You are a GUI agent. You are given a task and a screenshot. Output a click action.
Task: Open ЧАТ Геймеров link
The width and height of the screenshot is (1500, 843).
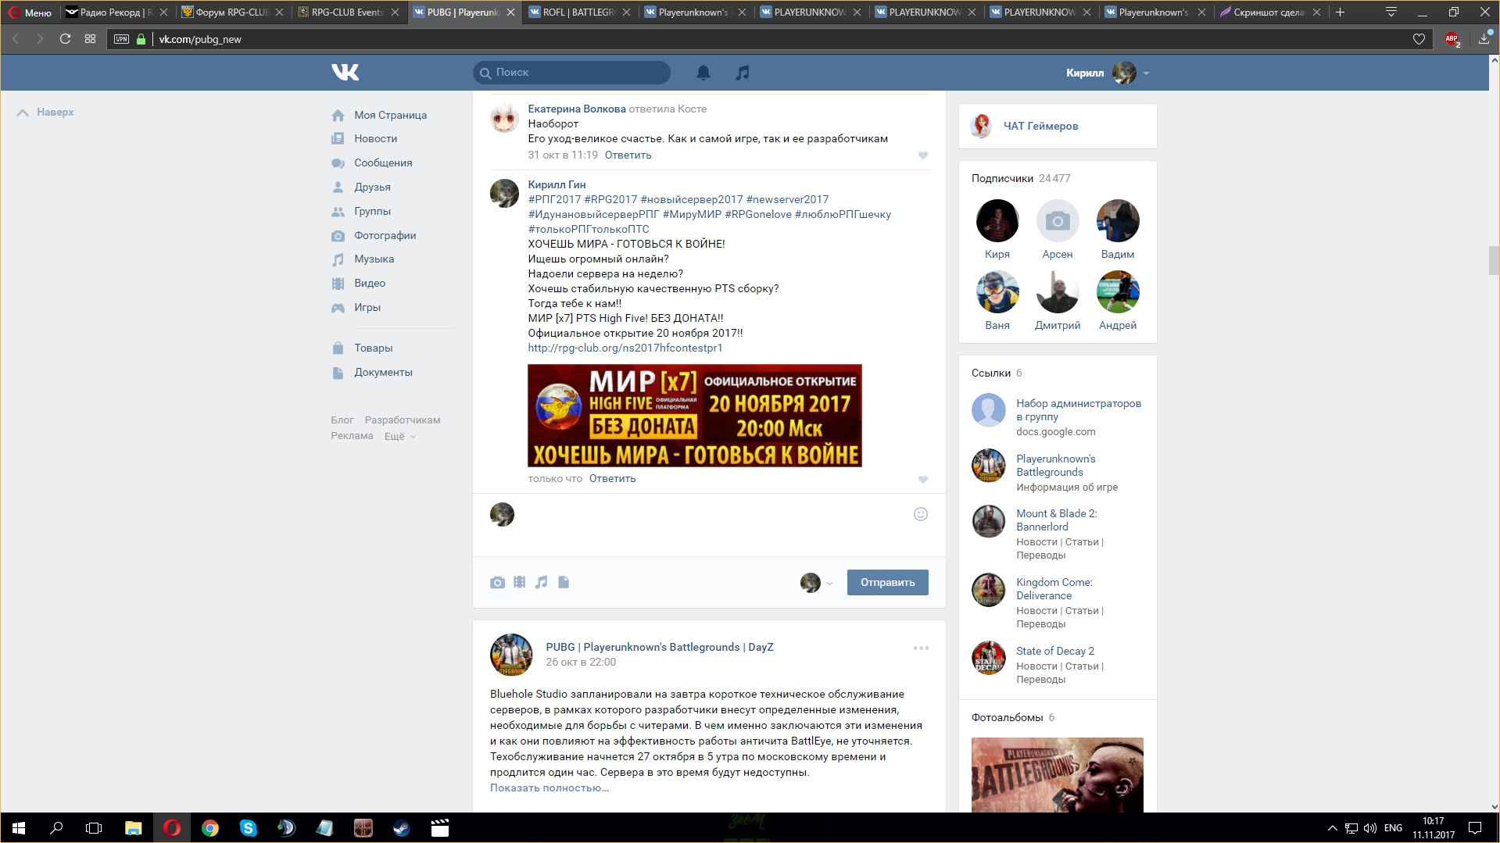(1040, 126)
